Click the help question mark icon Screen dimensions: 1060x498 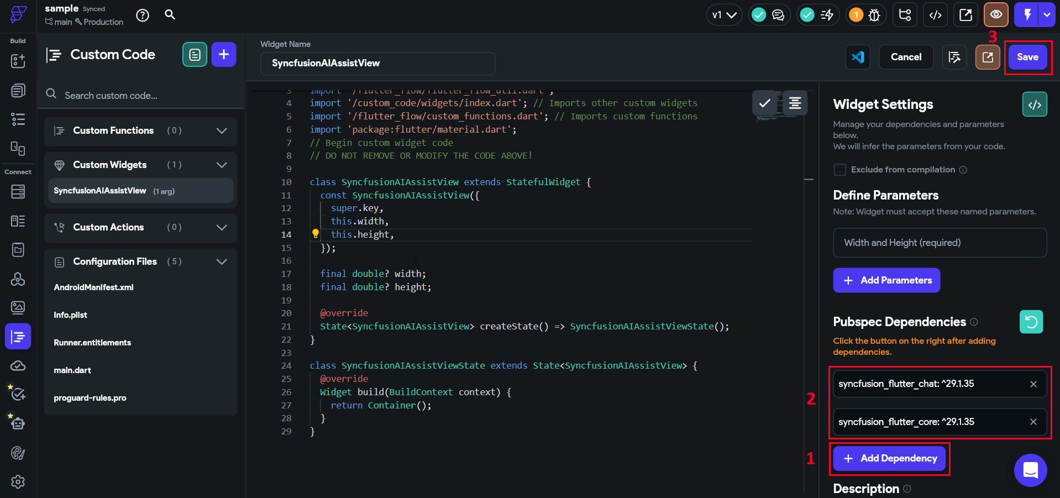click(x=143, y=15)
